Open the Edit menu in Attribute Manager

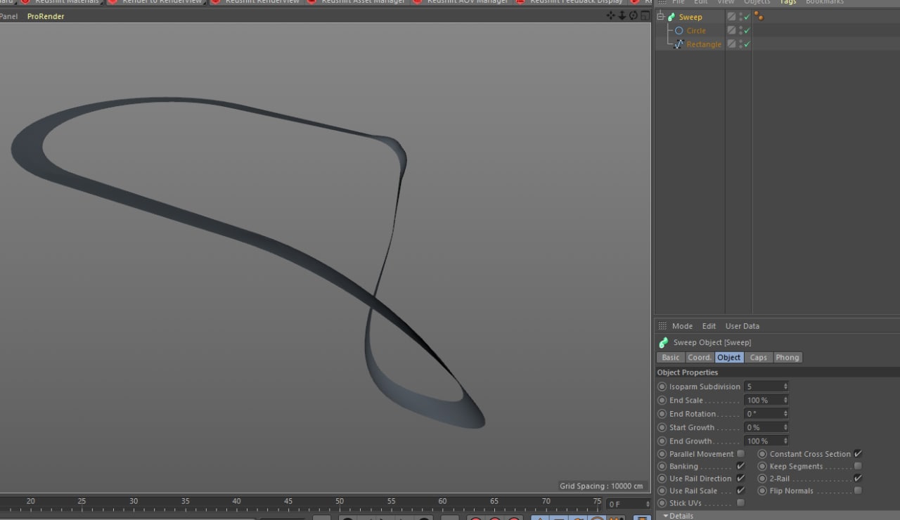[709, 326]
